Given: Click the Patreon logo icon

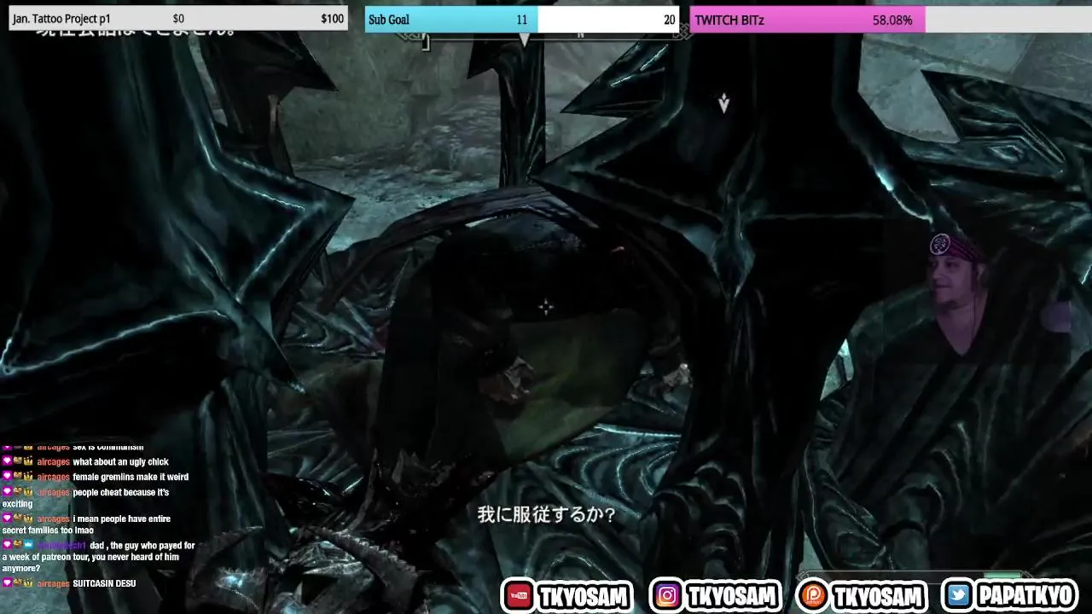Looking at the screenshot, I should click(x=811, y=596).
